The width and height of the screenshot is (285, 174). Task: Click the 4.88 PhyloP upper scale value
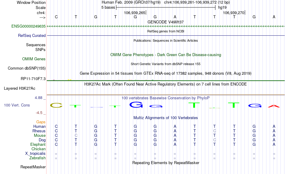pos(38,98)
